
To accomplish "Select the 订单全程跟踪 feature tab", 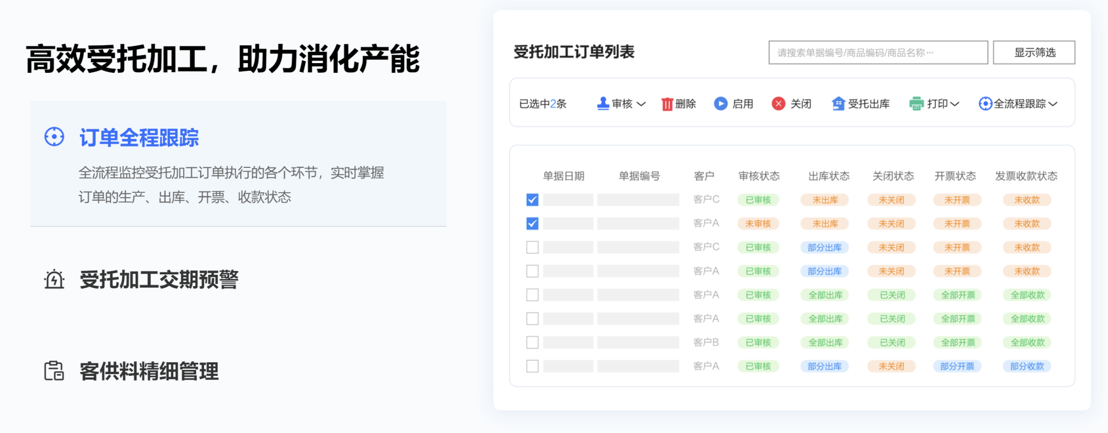I will (x=139, y=138).
